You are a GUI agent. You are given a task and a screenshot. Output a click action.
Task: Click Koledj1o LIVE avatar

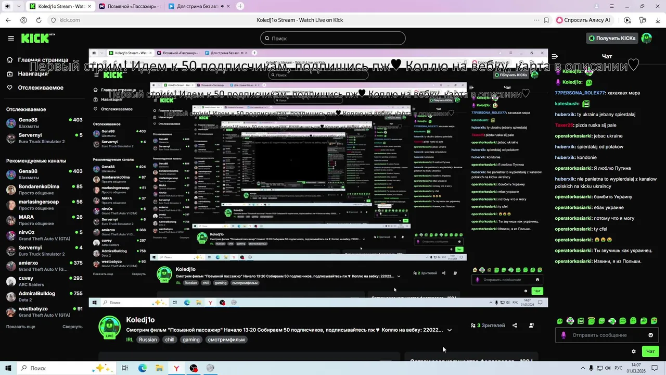(109, 327)
